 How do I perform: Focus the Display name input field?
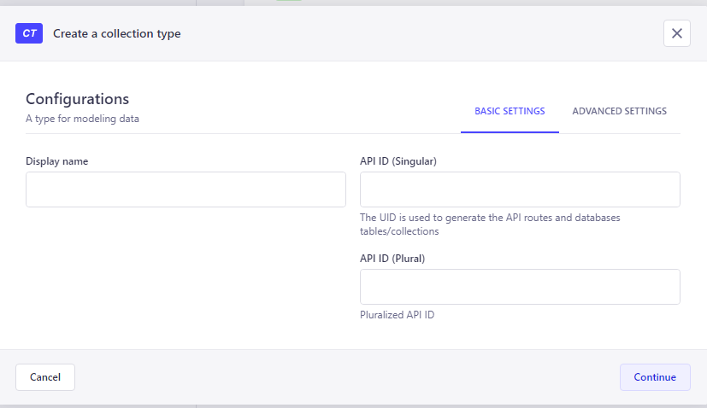point(186,189)
